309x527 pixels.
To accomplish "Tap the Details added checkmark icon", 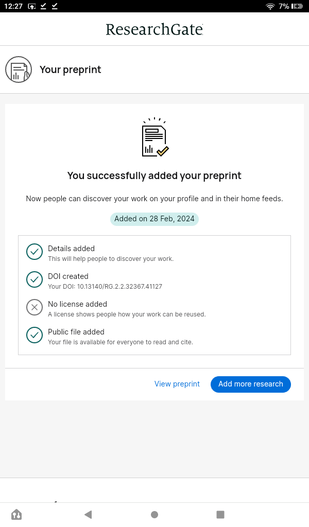I will [x=35, y=252].
